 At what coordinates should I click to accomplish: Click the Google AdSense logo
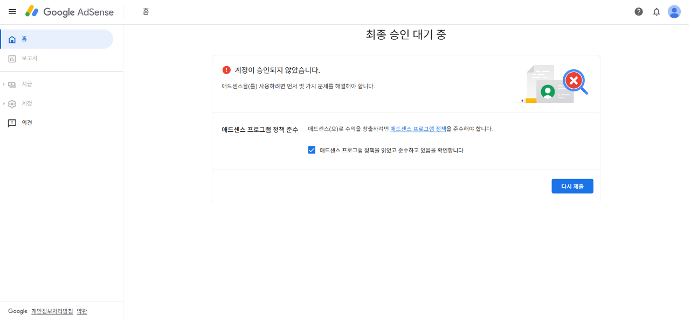[x=70, y=11]
